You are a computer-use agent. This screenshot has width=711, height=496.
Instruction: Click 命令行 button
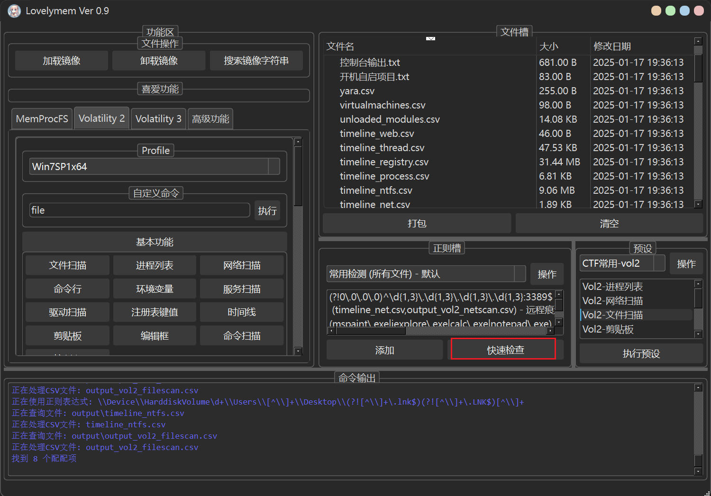point(67,289)
